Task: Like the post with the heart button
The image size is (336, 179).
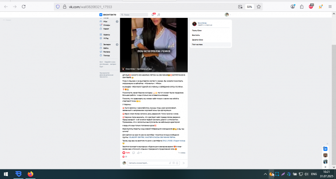Action: click(126, 153)
